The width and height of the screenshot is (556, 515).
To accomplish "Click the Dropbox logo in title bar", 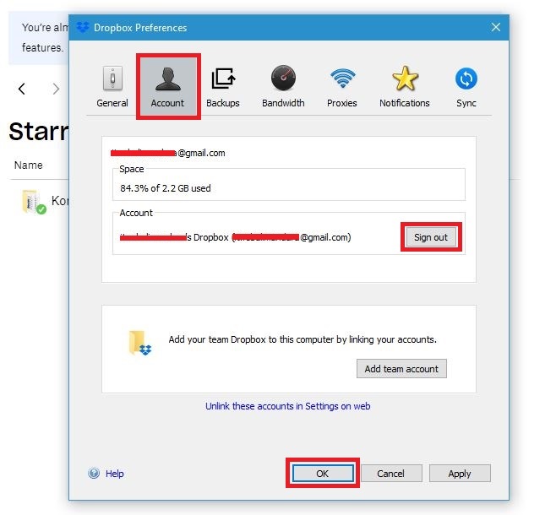I will point(83,27).
